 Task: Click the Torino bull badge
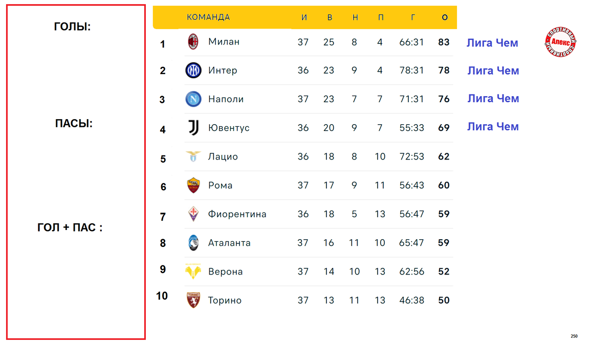pos(193,300)
